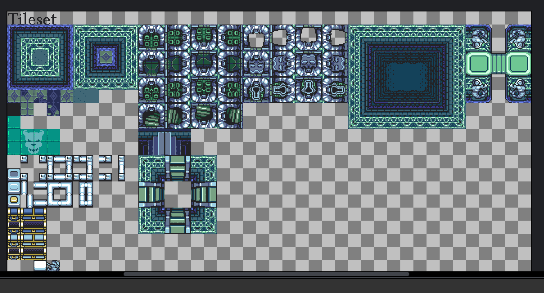Select the bottom-left serpent statue tile
This screenshot has width=544, height=293.
pos(479,90)
